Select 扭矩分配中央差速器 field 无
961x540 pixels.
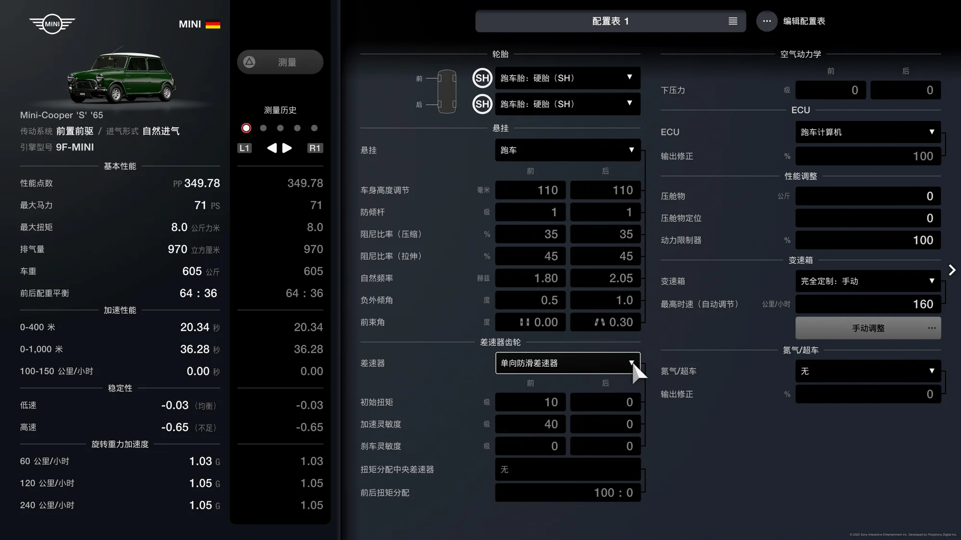click(x=568, y=469)
